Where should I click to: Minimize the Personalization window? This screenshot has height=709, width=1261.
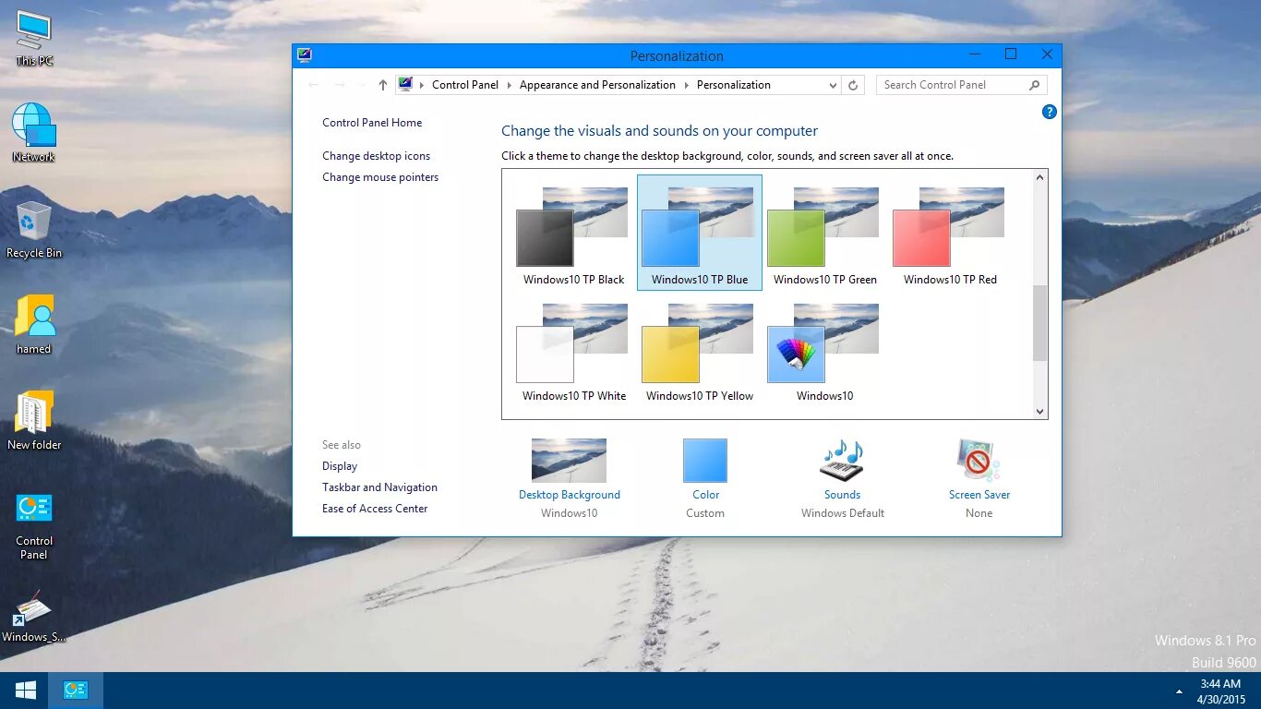point(975,54)
